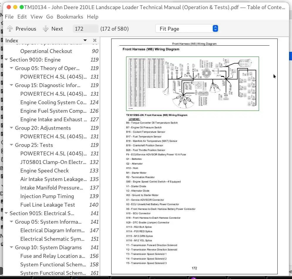Click the red close window button
The height and width of the screenshot is (279, 292).
[9, 7]
